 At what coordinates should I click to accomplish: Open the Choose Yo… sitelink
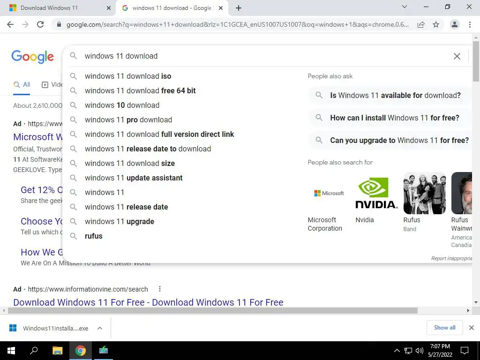[x=41, y=221]
